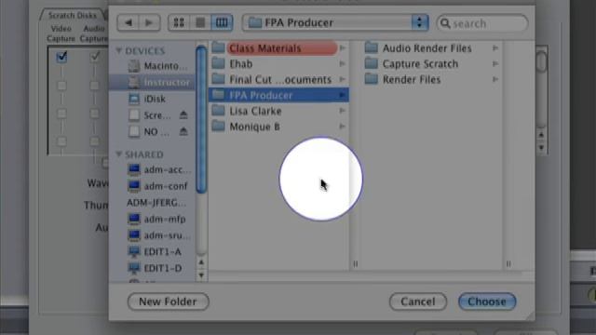Click scroll down arrow in background window
Screen dimensions: 596x335
541,147
